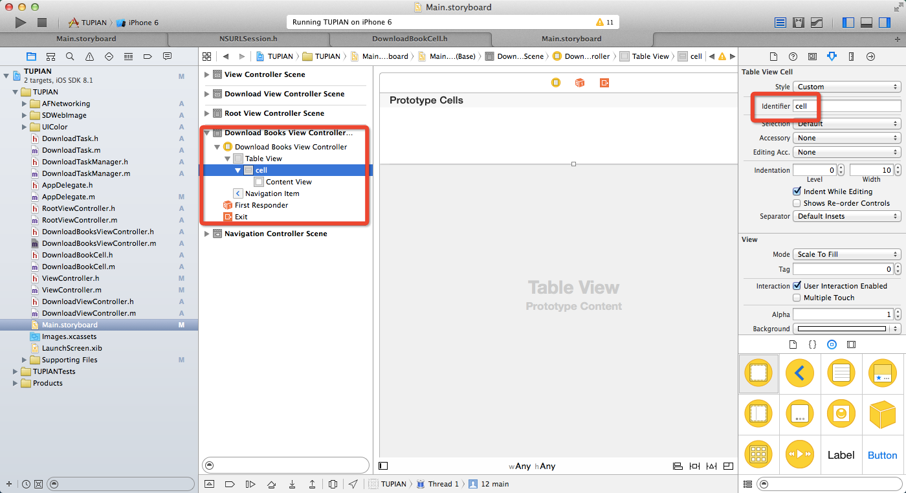Open the Symbol navigator
Image resolution: width=906 pixels, height=493 pixels.
point(50,56)
